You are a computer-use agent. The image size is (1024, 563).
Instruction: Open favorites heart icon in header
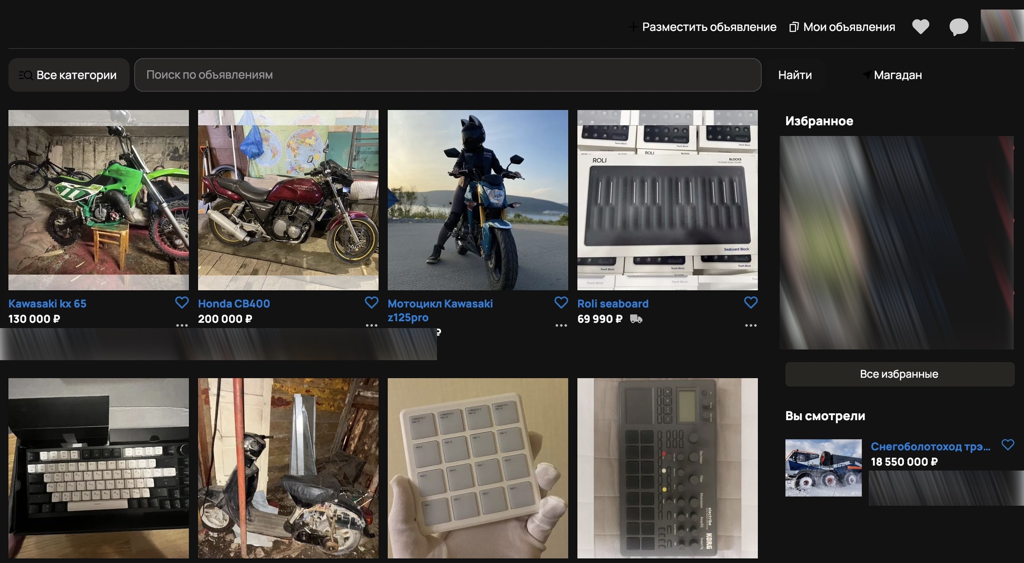click(x=920, y=26)
